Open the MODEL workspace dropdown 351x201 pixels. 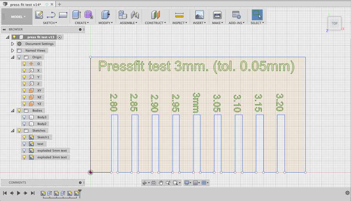pyautogui.click(x=18, y=17)
